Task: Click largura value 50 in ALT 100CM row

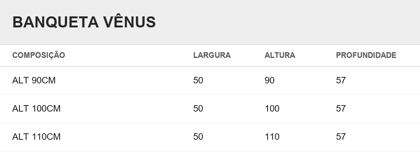Action: click(198, 109)
